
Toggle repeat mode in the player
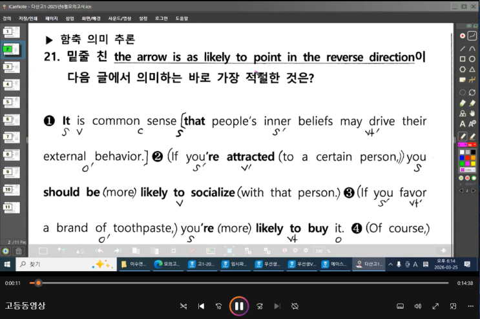(x=295, y=305)
